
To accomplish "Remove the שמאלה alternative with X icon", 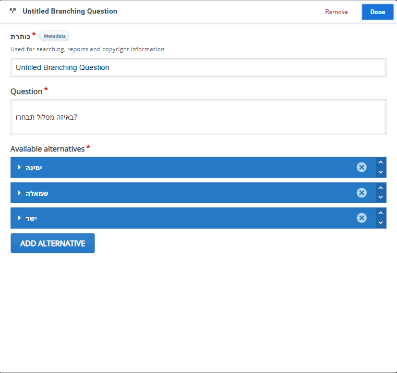I will click(x=362, y=193).
